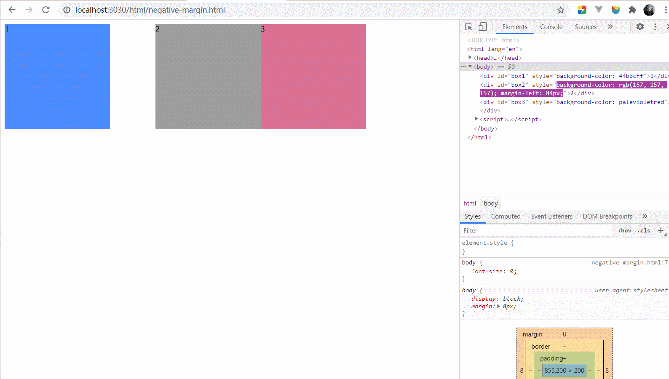This screenshot has width=669, height=379.
Task: Click the blue box labeled 1
Action: pos(57,77)
